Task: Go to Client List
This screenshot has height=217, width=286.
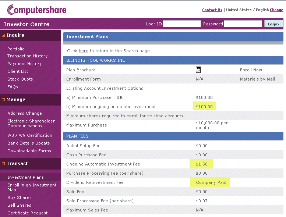Action: (18, 71)
